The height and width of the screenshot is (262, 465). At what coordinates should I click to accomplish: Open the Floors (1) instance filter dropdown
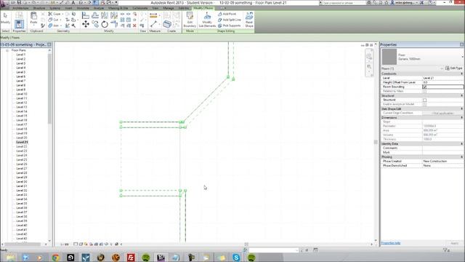pyautogui.click(x=442, y=68)
